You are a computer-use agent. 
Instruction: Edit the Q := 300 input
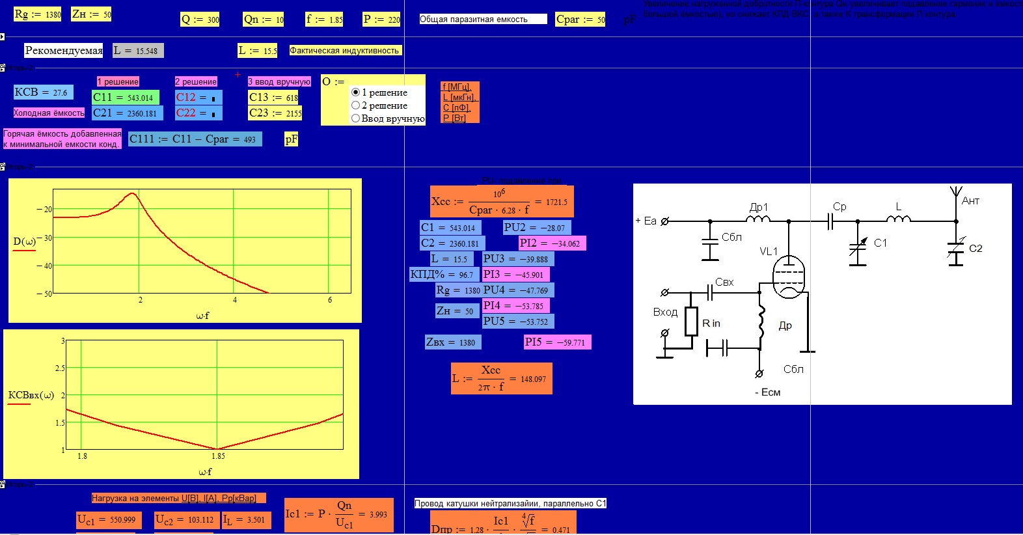pos(200,20)
